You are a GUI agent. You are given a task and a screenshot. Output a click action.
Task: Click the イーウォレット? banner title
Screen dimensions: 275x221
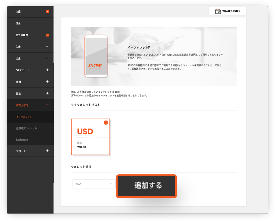coord(139,47)
